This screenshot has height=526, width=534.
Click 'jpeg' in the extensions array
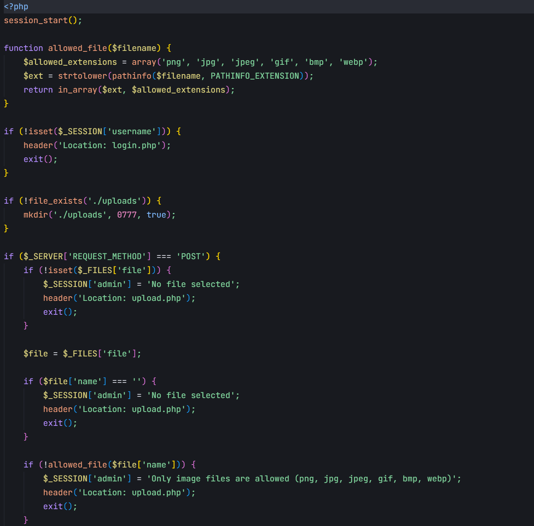[x=245, y=62]
